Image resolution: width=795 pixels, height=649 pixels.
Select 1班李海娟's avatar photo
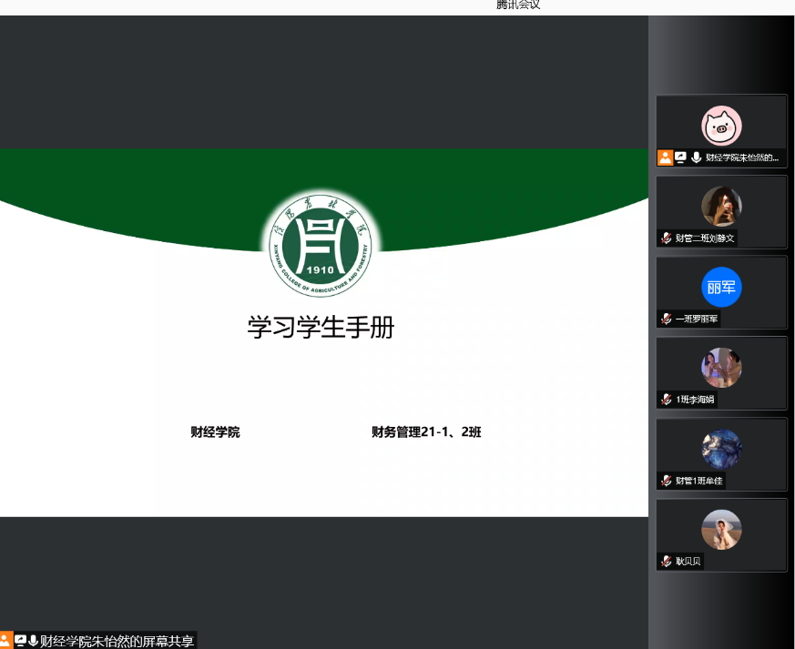[x=721, y=368]
